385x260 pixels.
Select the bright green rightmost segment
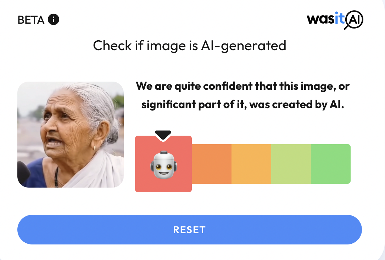(331, 164)
